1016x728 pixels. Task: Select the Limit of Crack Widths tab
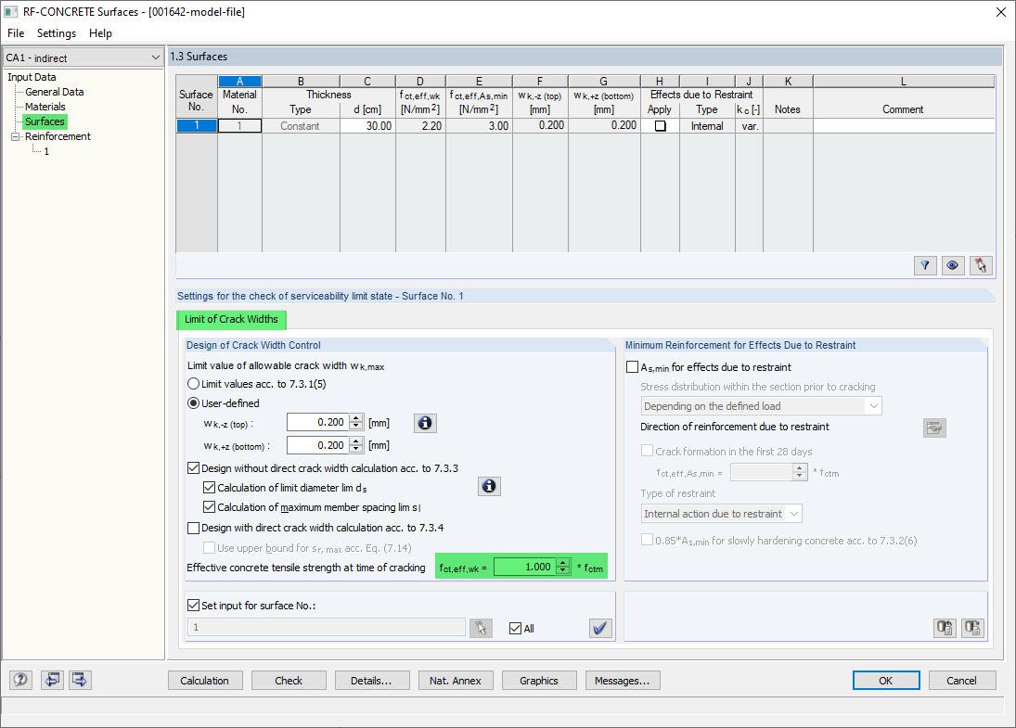point(231,319)
